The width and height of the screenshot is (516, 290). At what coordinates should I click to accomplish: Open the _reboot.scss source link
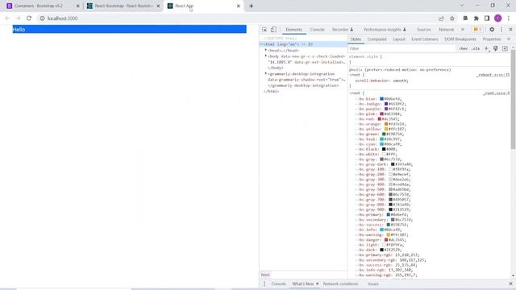pos(493,75)
